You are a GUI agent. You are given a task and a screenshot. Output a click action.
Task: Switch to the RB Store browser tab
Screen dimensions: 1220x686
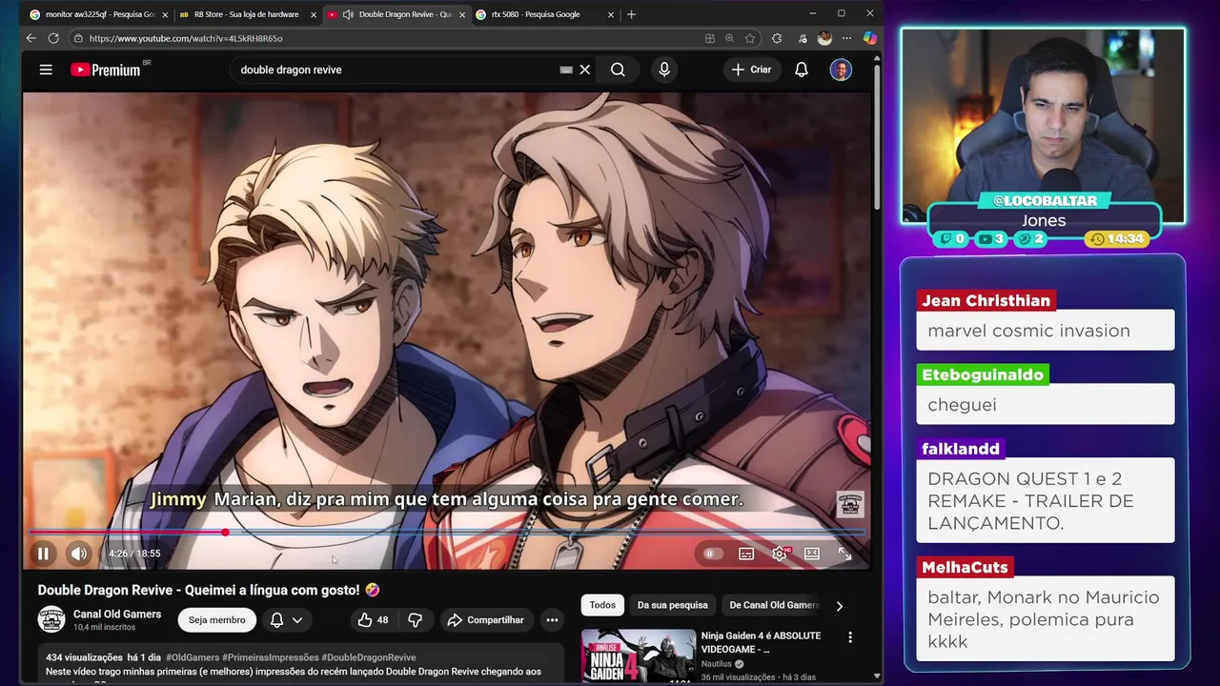(246, 14)
